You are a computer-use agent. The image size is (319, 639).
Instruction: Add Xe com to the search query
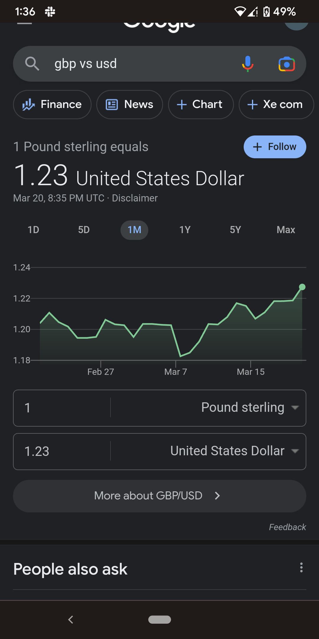pyautogui.click(x=276, y=104)
